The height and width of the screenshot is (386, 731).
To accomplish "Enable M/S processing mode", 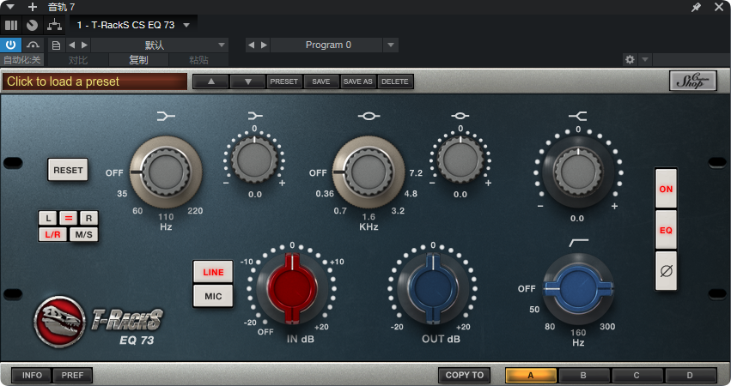I will pos(83,234).
